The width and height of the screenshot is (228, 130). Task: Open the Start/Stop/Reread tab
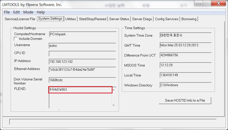(x=92, y=19)
